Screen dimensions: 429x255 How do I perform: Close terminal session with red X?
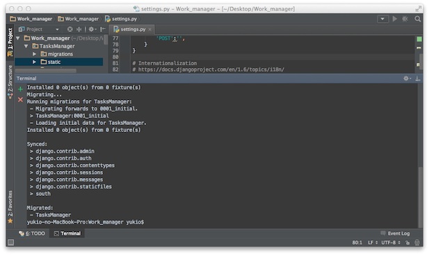pos(20,99)
